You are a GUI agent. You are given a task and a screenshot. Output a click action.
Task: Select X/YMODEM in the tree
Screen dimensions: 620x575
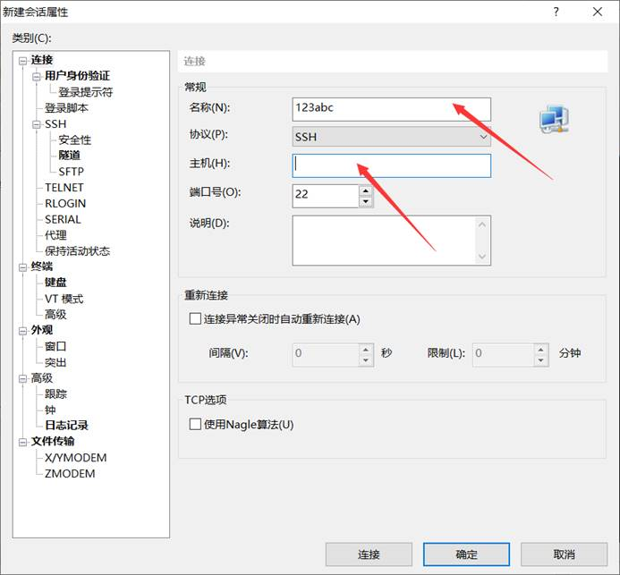(75, 458)
